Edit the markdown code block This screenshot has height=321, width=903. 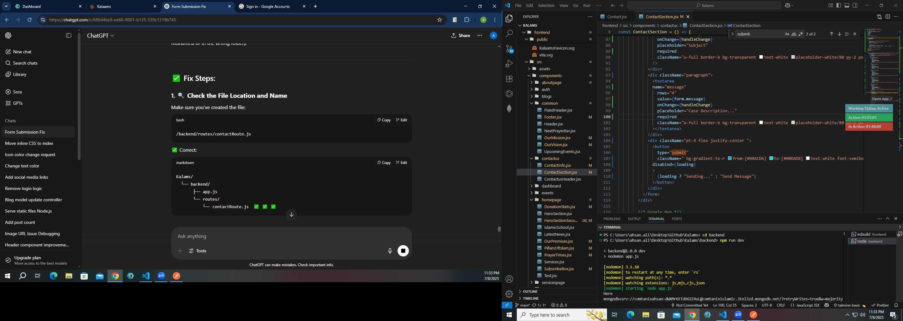pos(401,163)
